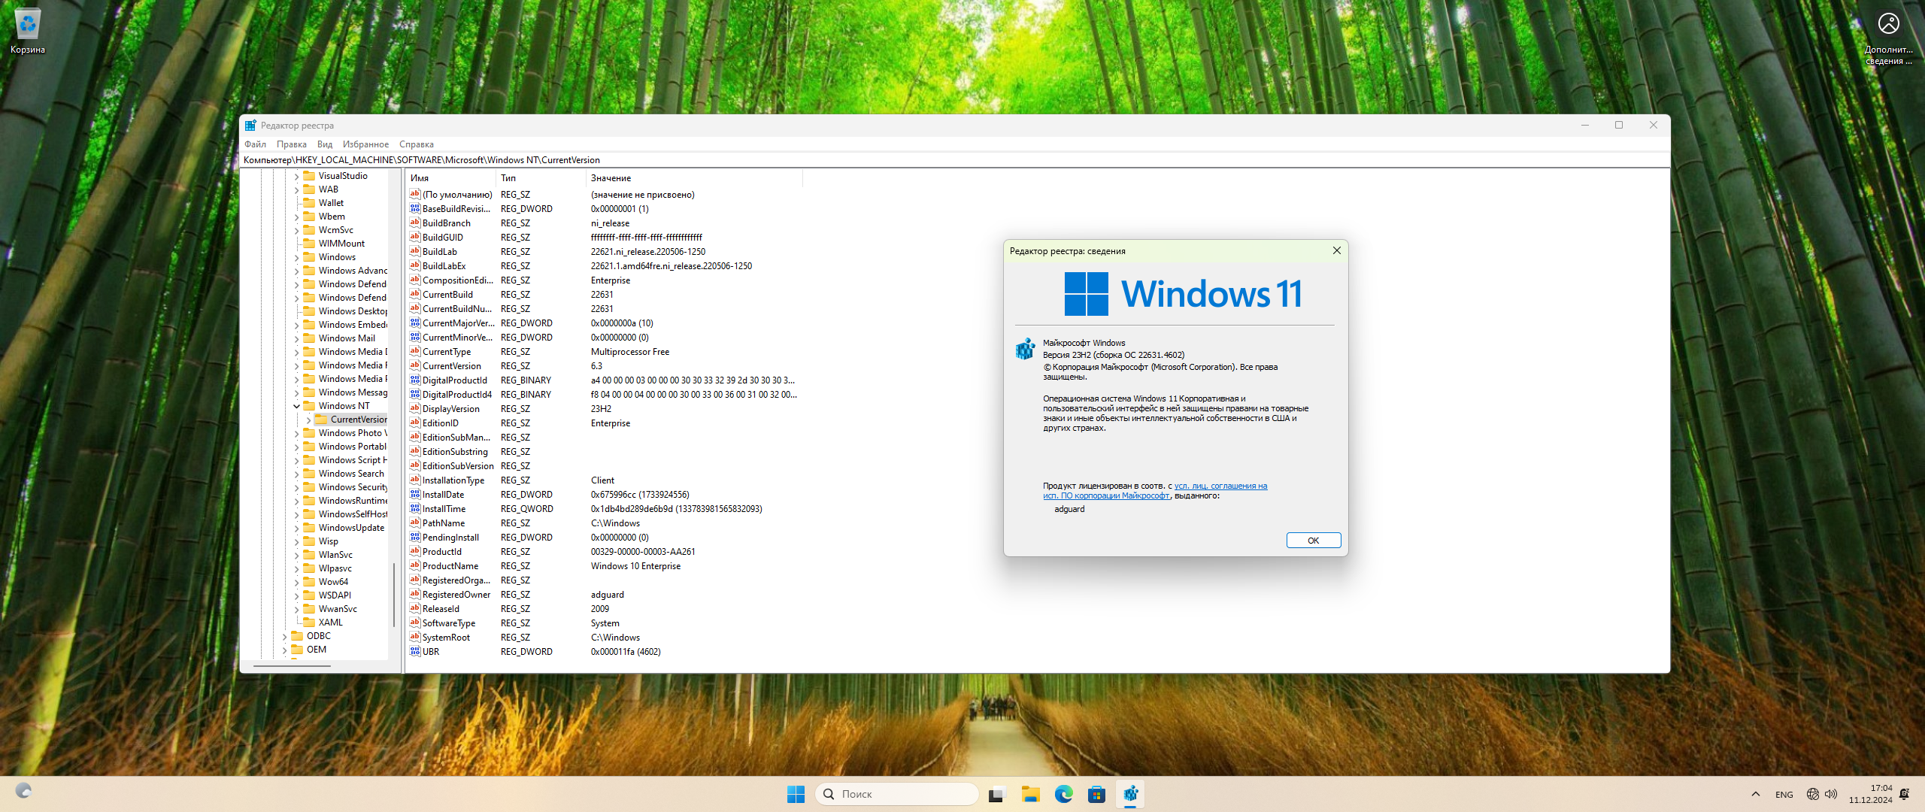Open the Recycle Bin desktop icon

coord(28,32)
